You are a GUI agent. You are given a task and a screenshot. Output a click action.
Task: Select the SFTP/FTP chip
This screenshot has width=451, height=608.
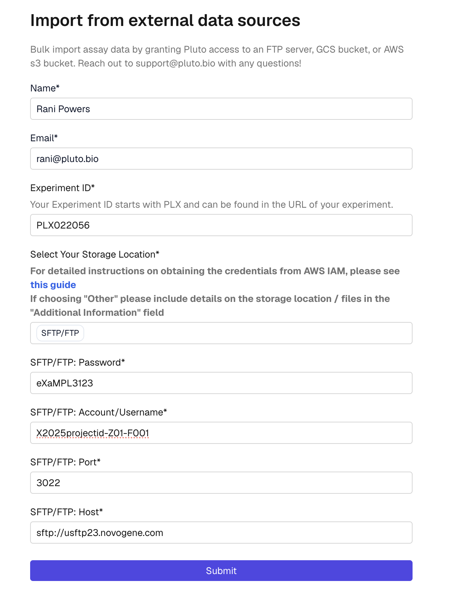60,333
